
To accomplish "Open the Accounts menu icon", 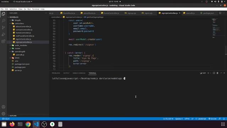I will click(4, 107).
